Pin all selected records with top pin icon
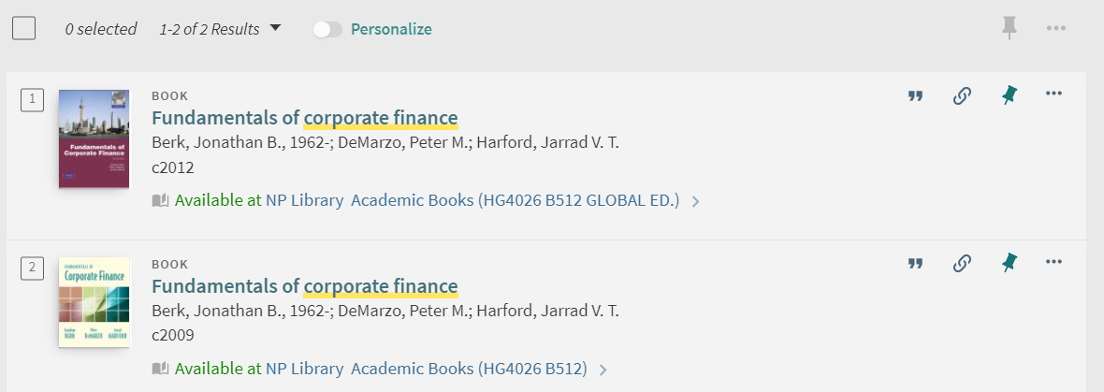Screen dimensions: 1104x392 (1010, 28)
